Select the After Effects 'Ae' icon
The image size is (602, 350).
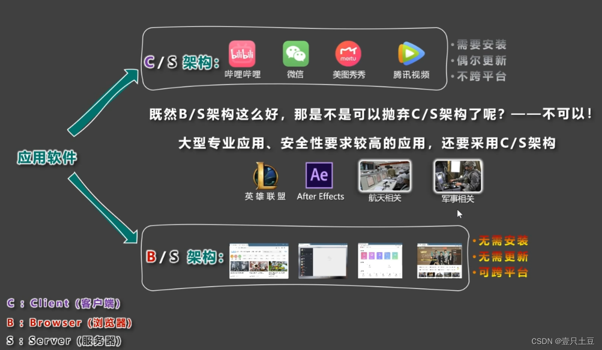(319, 175)
